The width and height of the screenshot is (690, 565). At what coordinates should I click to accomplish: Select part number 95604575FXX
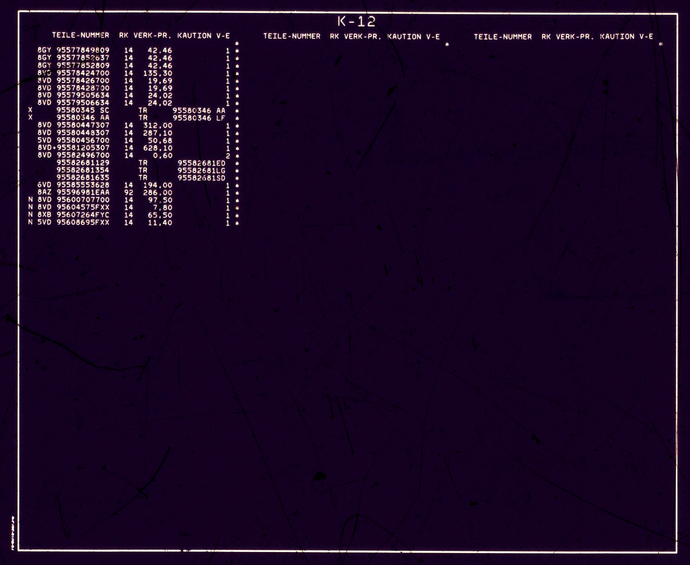83,208
